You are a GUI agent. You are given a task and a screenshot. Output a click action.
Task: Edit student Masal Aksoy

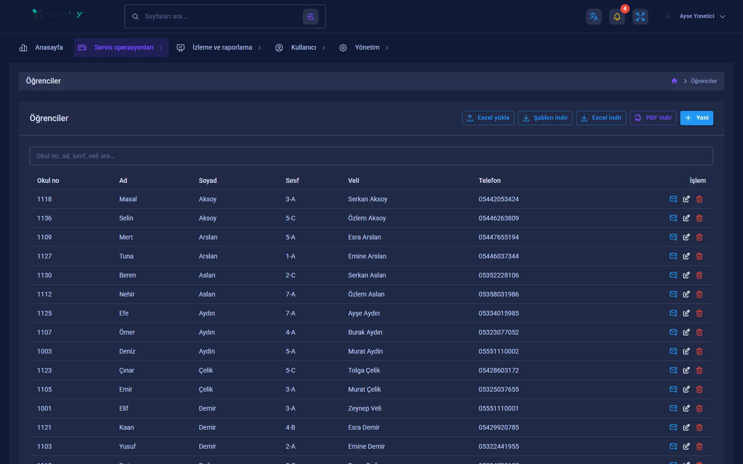pos(686,199)
